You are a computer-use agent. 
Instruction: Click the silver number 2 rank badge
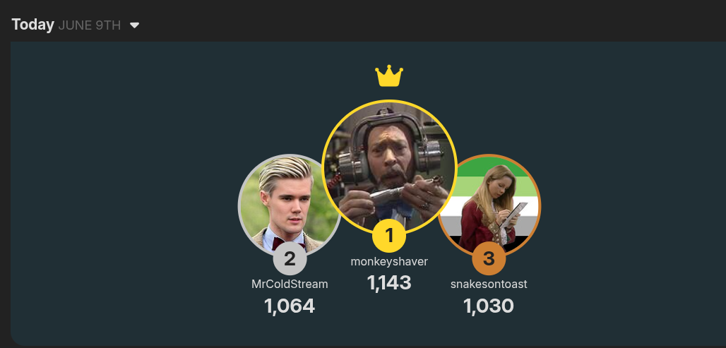click(290, 258)
